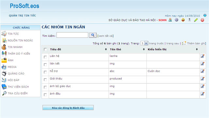Click edit icon for "ảnh đầu" row
This screenshot has width=209, height=118.
coord(202,94)
